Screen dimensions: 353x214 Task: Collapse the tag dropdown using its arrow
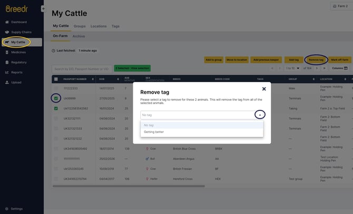[259, 115]
